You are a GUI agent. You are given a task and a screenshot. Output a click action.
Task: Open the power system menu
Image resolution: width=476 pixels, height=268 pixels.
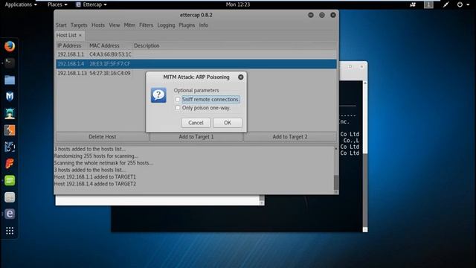coord(463,4)
